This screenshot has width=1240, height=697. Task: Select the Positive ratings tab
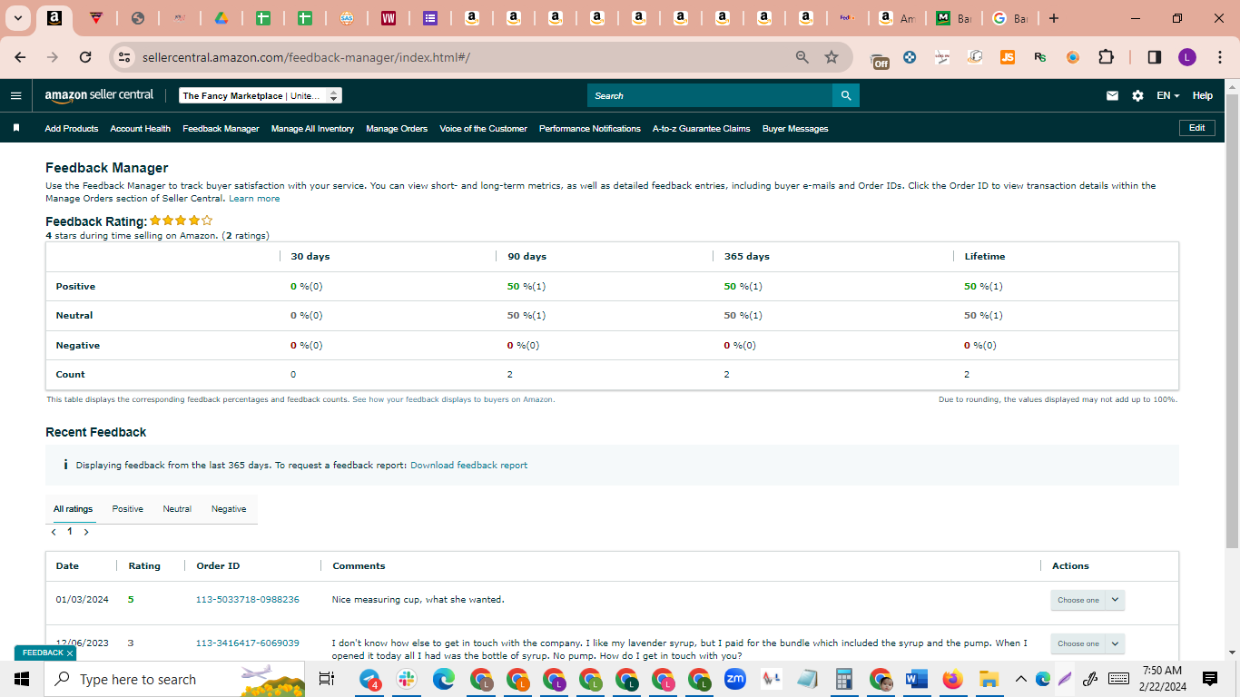tap(128, 509)
